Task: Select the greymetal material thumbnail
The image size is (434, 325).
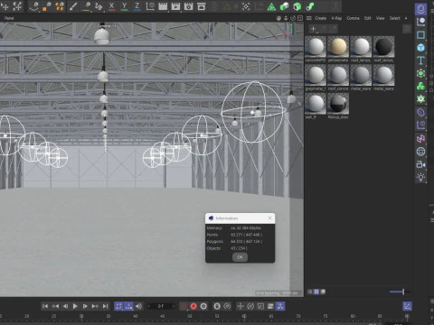Action: pos(316,75)
